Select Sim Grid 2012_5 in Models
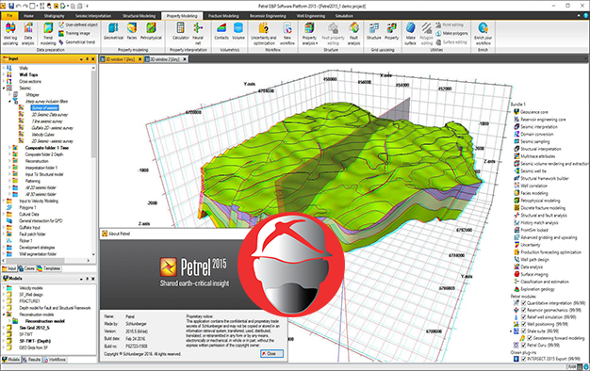 [x=34, y=328]
